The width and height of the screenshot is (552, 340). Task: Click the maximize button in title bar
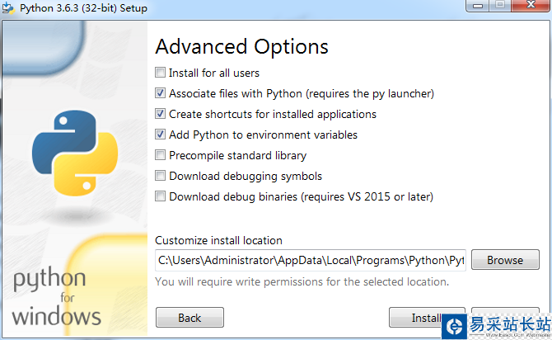click(499, 7)
